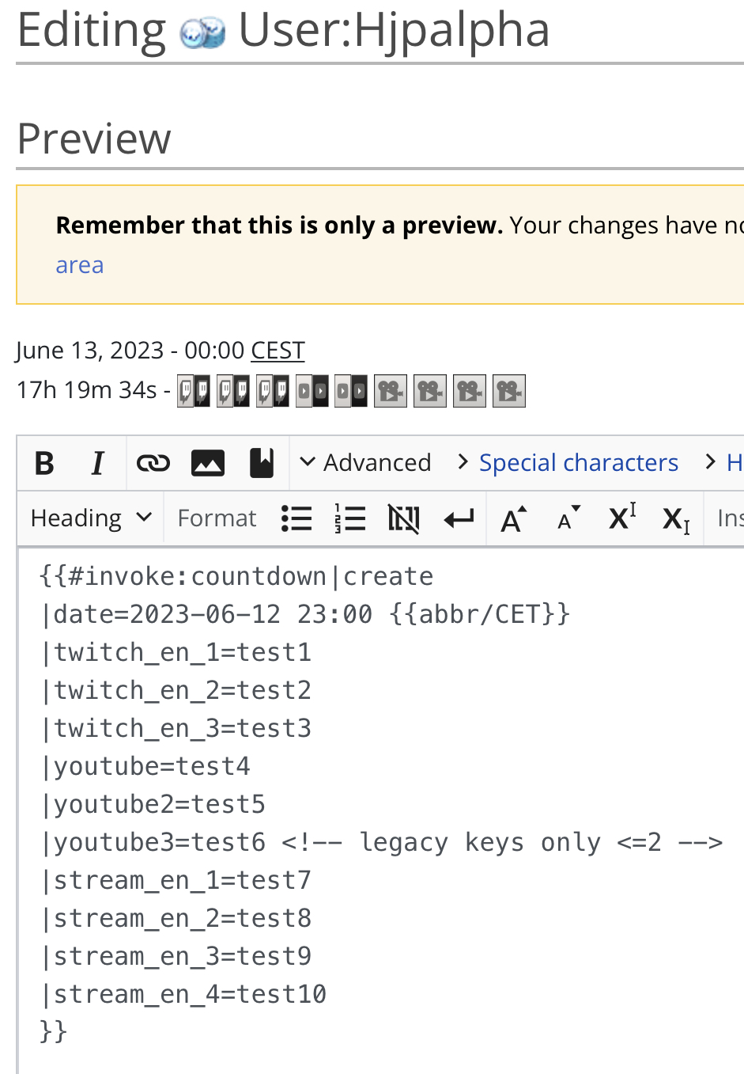This screenshot has height=1074, width=744.
Task: Apply the No wiki formatting icon
Action: (x=403, y=518)
